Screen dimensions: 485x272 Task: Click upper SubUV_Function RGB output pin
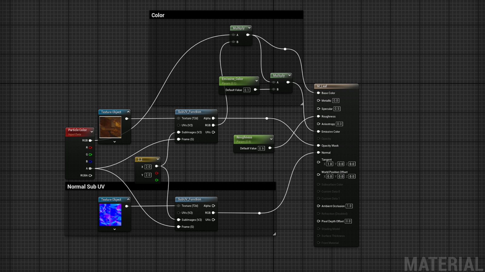213,125
